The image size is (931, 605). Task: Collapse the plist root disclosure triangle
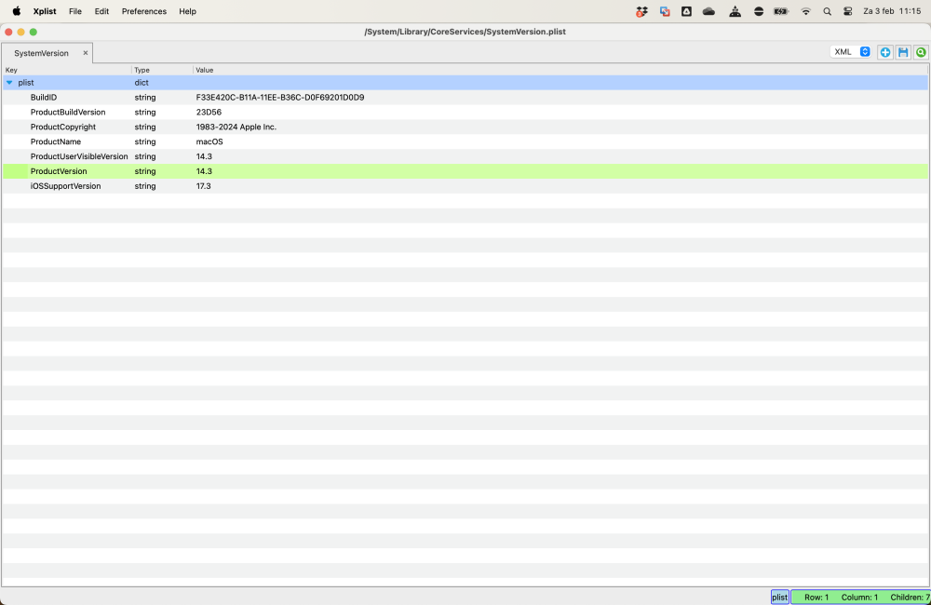(9, 83)
